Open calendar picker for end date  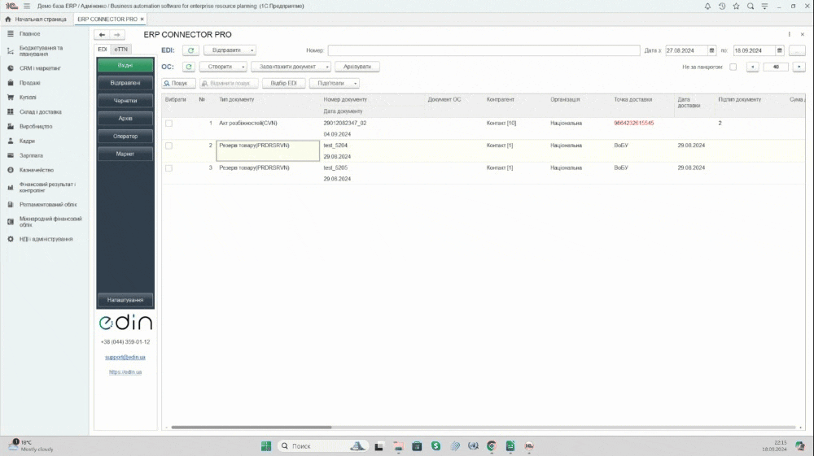pos(780,50)
